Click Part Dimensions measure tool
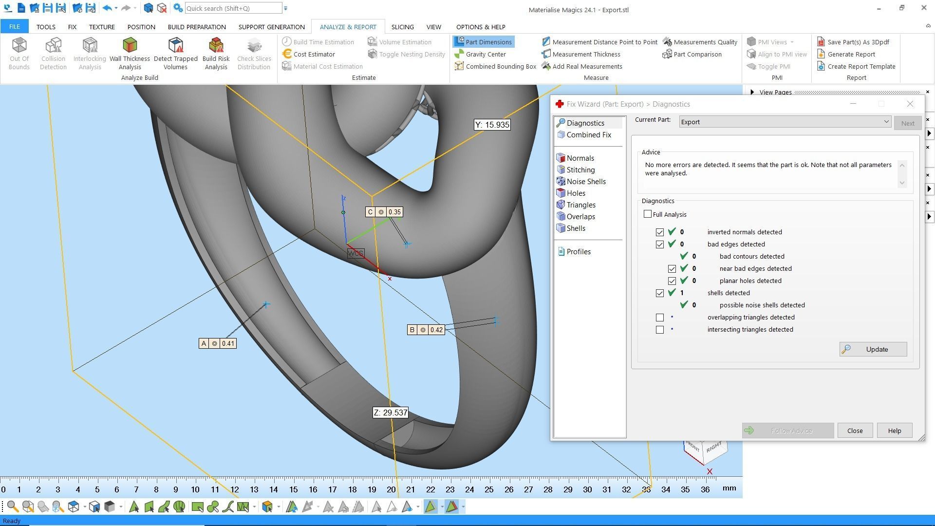Image resolution: width=935 pixels, height=526 pixels. [x=483, y=42]
